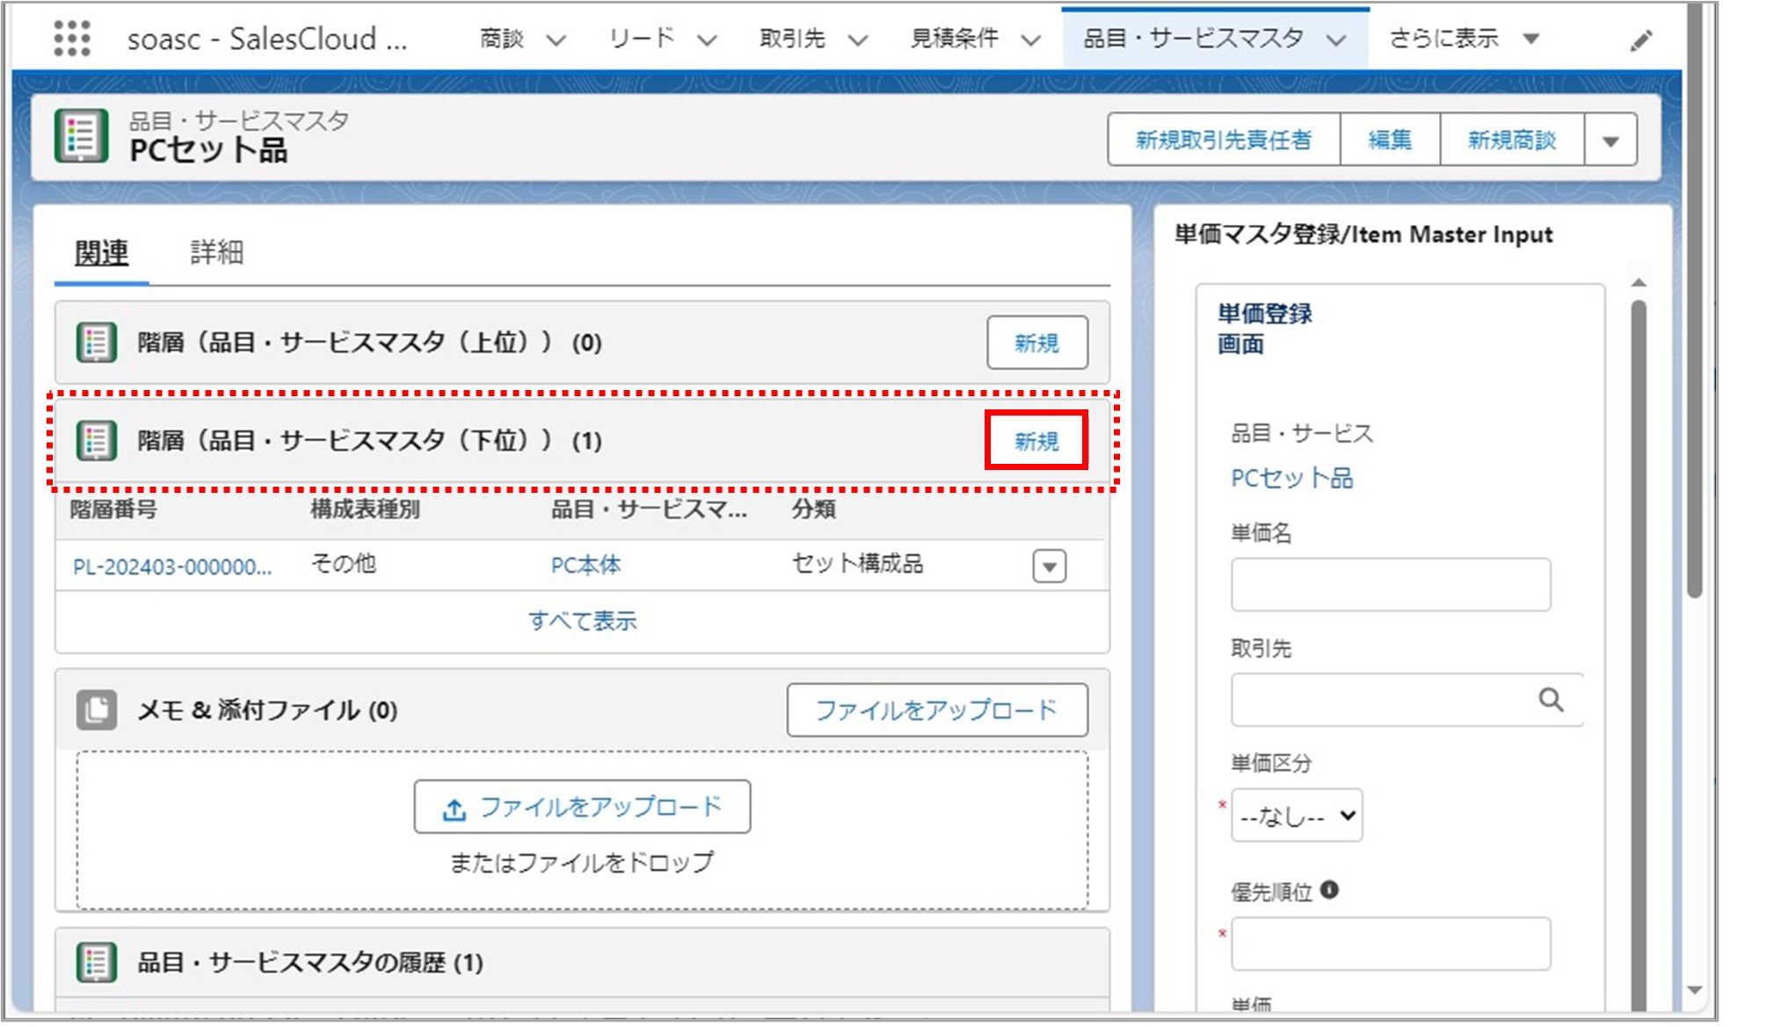
Task: Click the pencil edit navigation icon
Action: point(1640,40)
